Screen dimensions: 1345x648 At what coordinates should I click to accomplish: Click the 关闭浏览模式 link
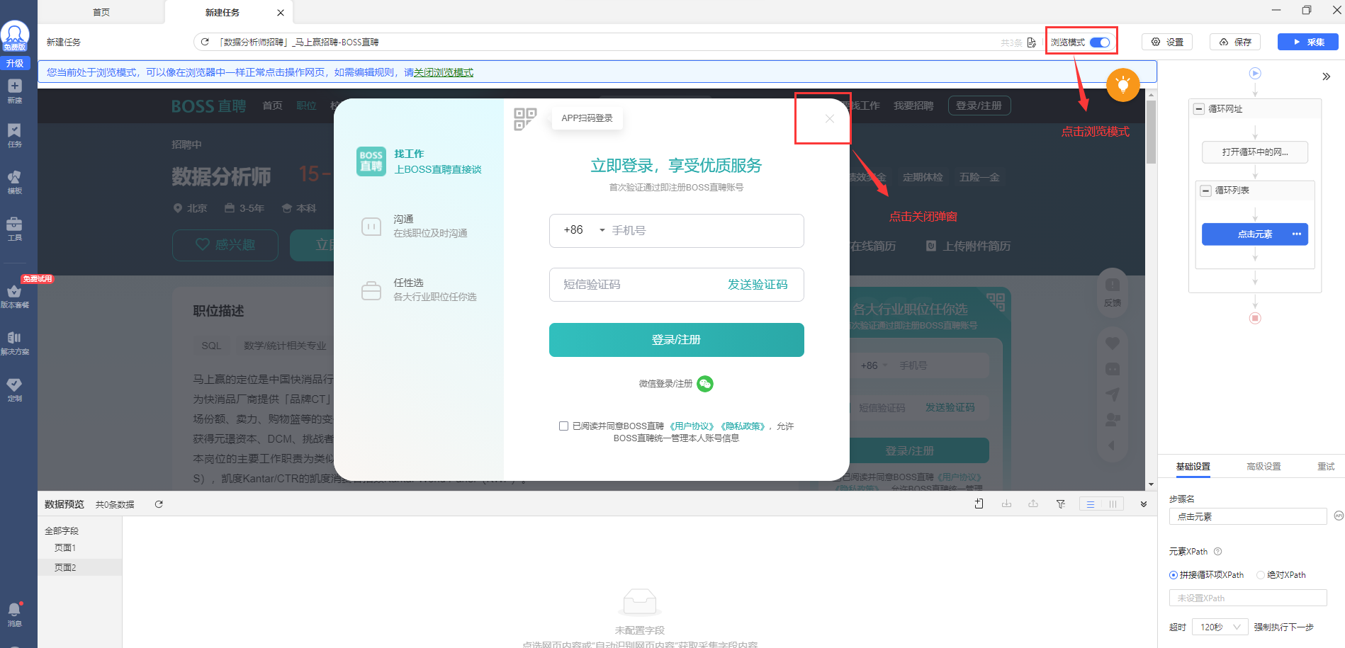pos(444,72)
